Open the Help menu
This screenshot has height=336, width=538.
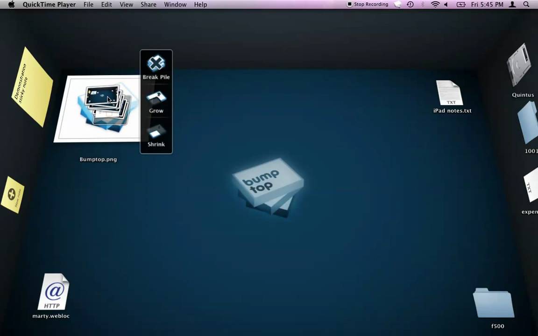tap(200, 5)
